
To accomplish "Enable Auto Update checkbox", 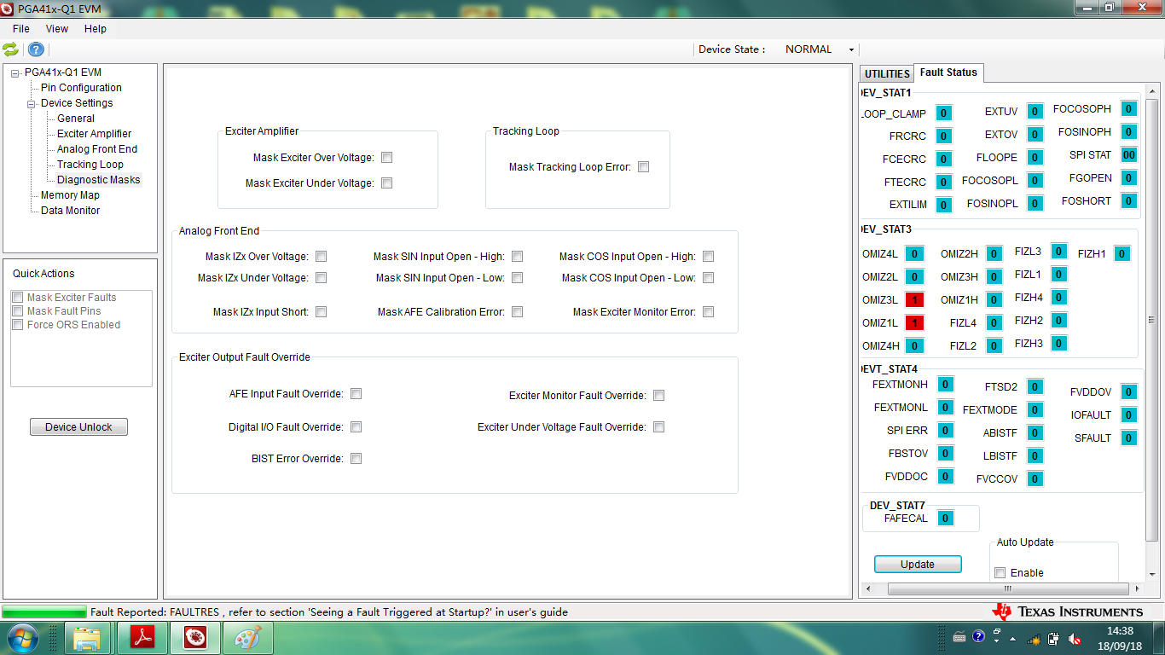I will pyautogui.click(x=1000, y=573).
